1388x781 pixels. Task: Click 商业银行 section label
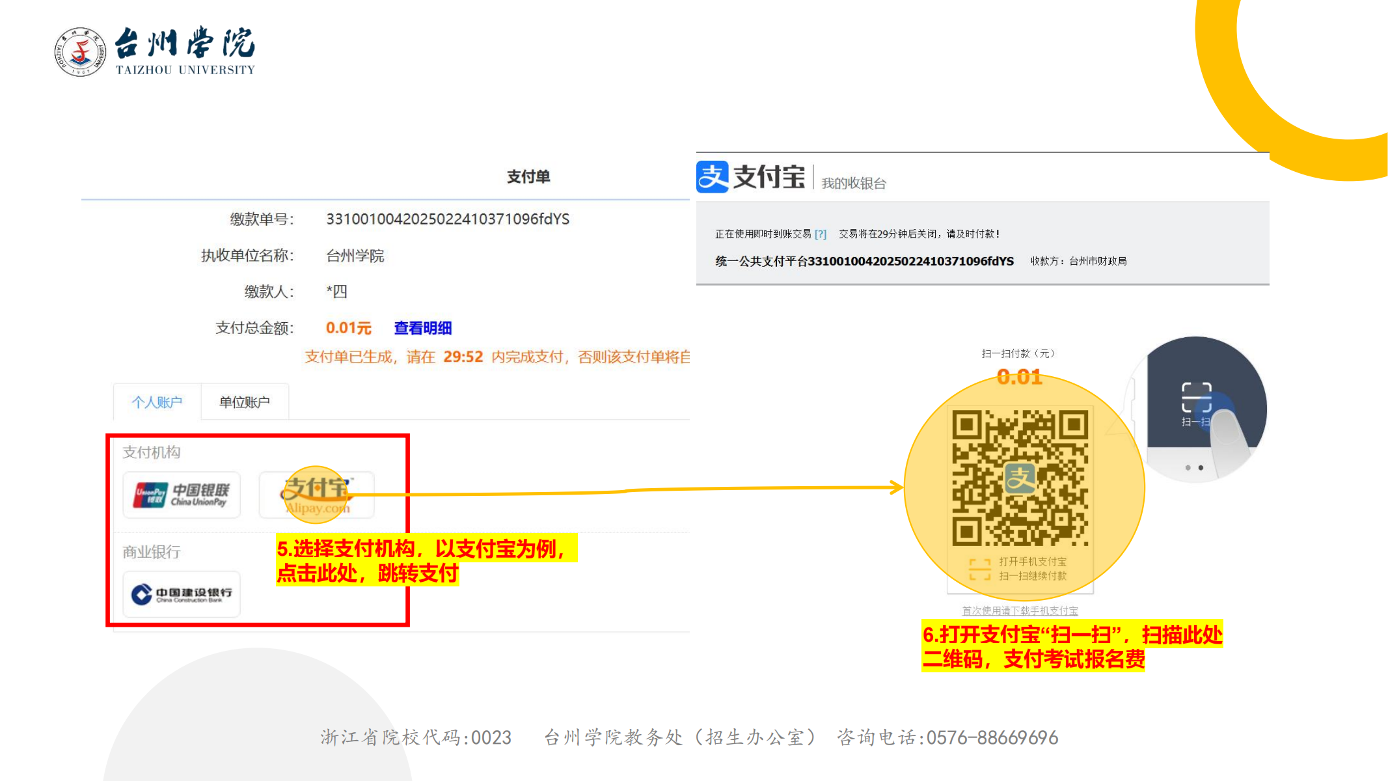point(152,552)
